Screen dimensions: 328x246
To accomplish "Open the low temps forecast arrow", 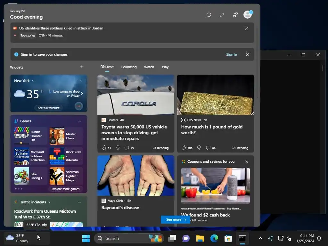I will (x=82, y=94).
